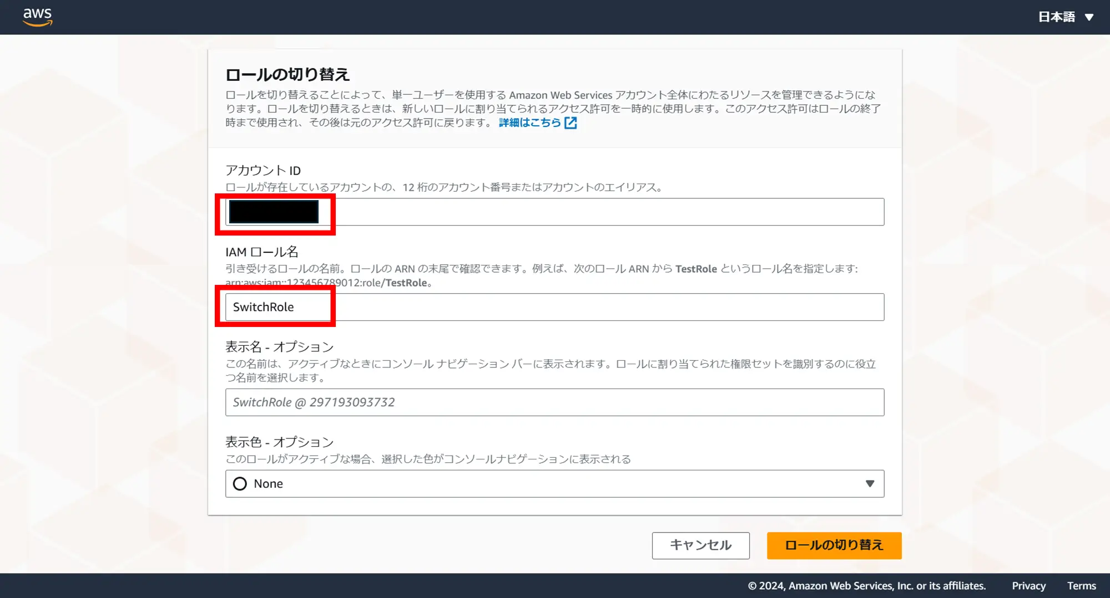Open the 詳細はこちら external link

click(537, 122)
